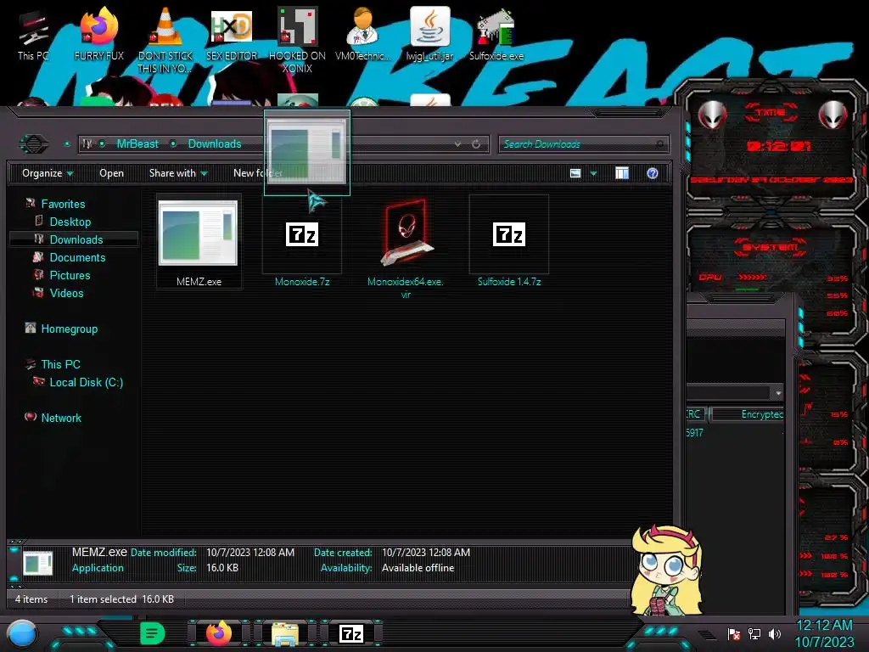Expand the view options dropdown arrow

(593, 173)
